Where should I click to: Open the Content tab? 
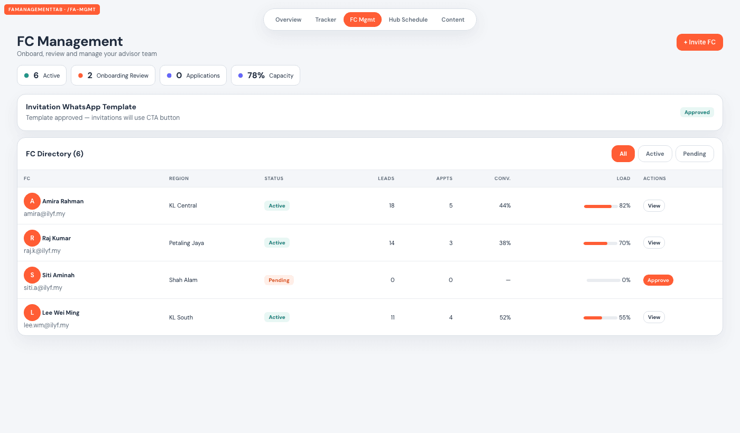[x=453, y=20]
